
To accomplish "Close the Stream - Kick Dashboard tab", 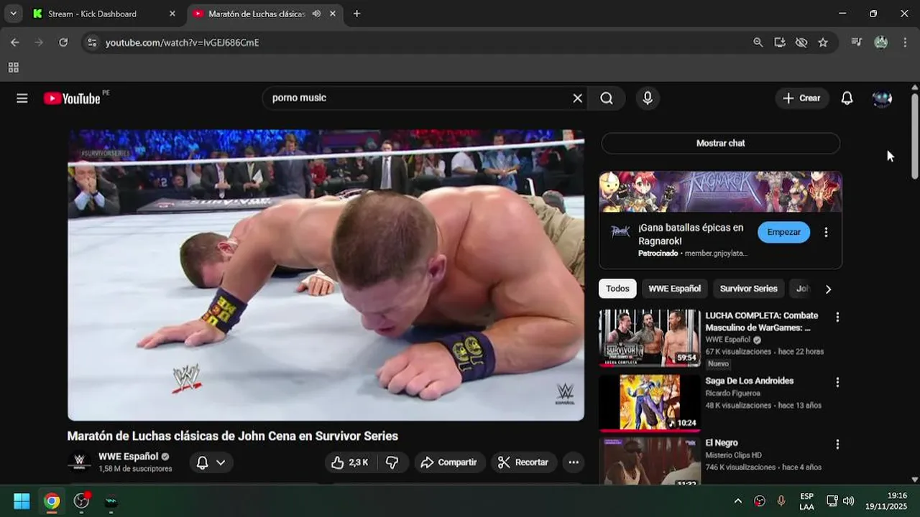I will (x=172, y=14).
